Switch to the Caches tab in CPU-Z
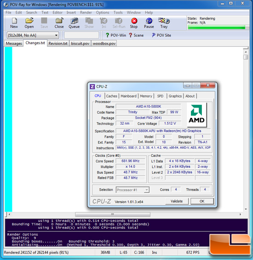 [112, 96]
